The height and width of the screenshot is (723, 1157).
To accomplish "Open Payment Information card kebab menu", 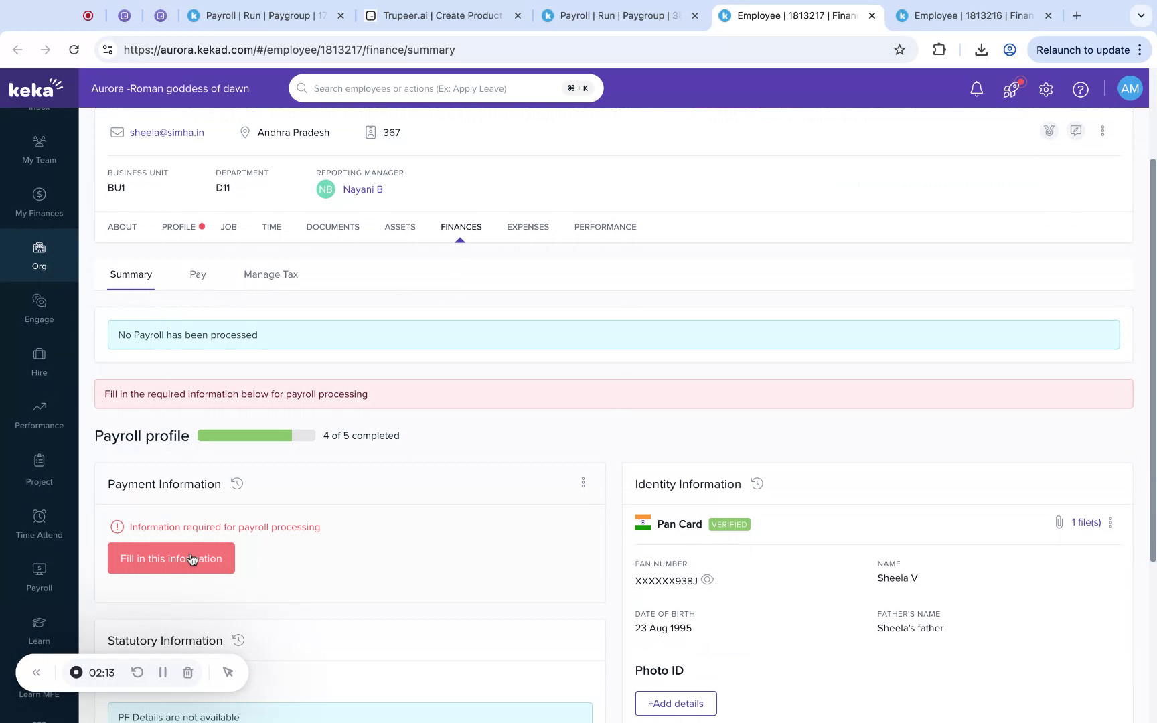I will (x=583, y=483).
